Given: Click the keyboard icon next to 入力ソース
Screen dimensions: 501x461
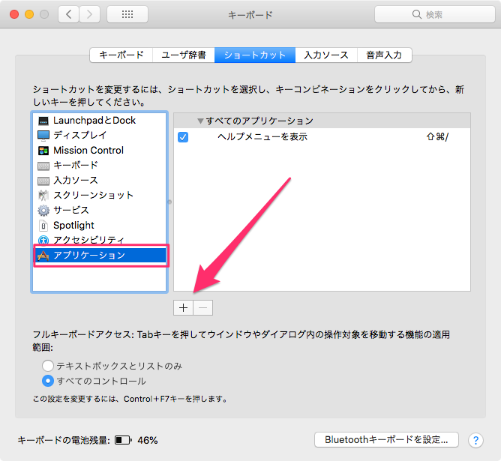Looking at the screenshot, I should (x=43, y=181).
